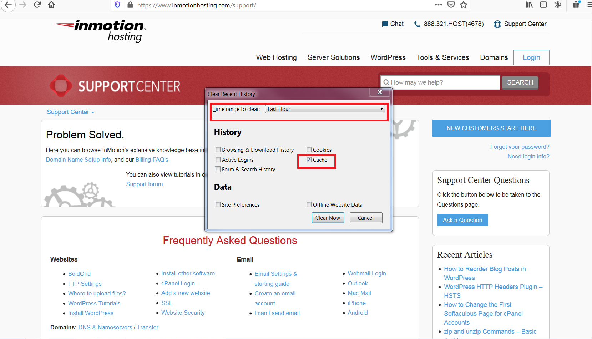Viewport: 592px width, 339px height.
Task: Click the Login button in navigation
Action: point(531,57)
